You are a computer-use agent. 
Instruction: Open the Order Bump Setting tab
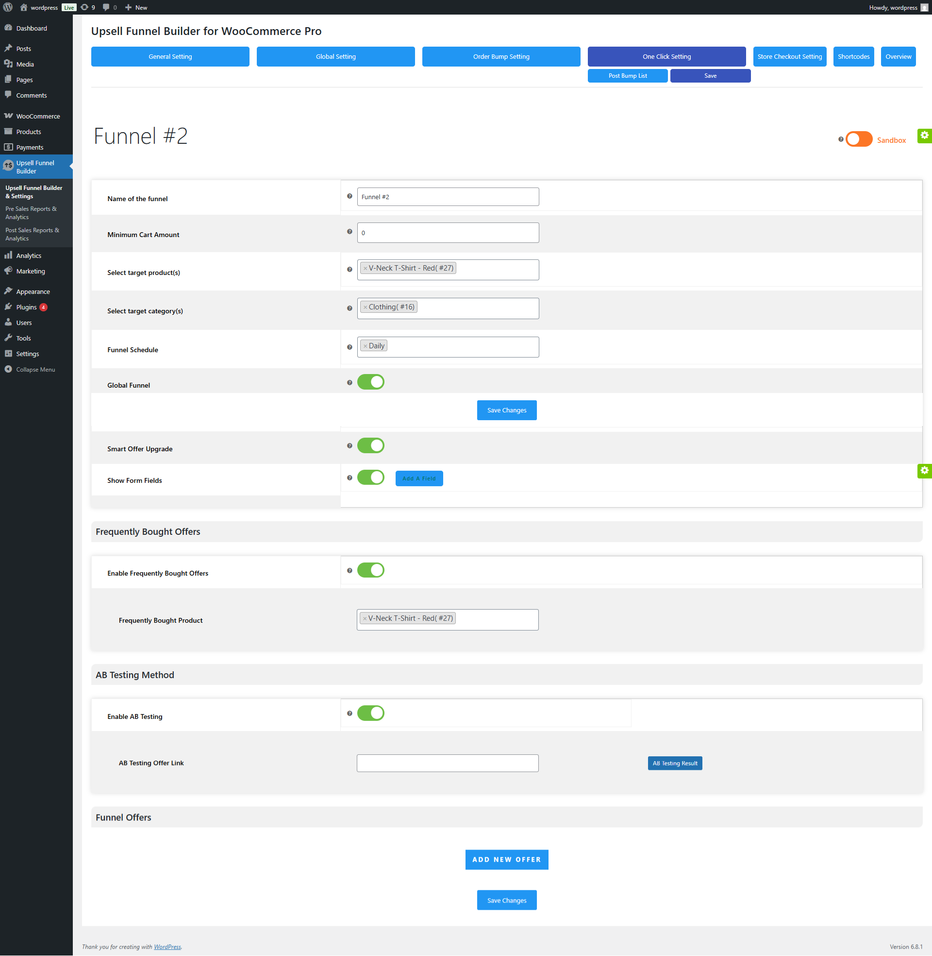(x=501, y=56)
